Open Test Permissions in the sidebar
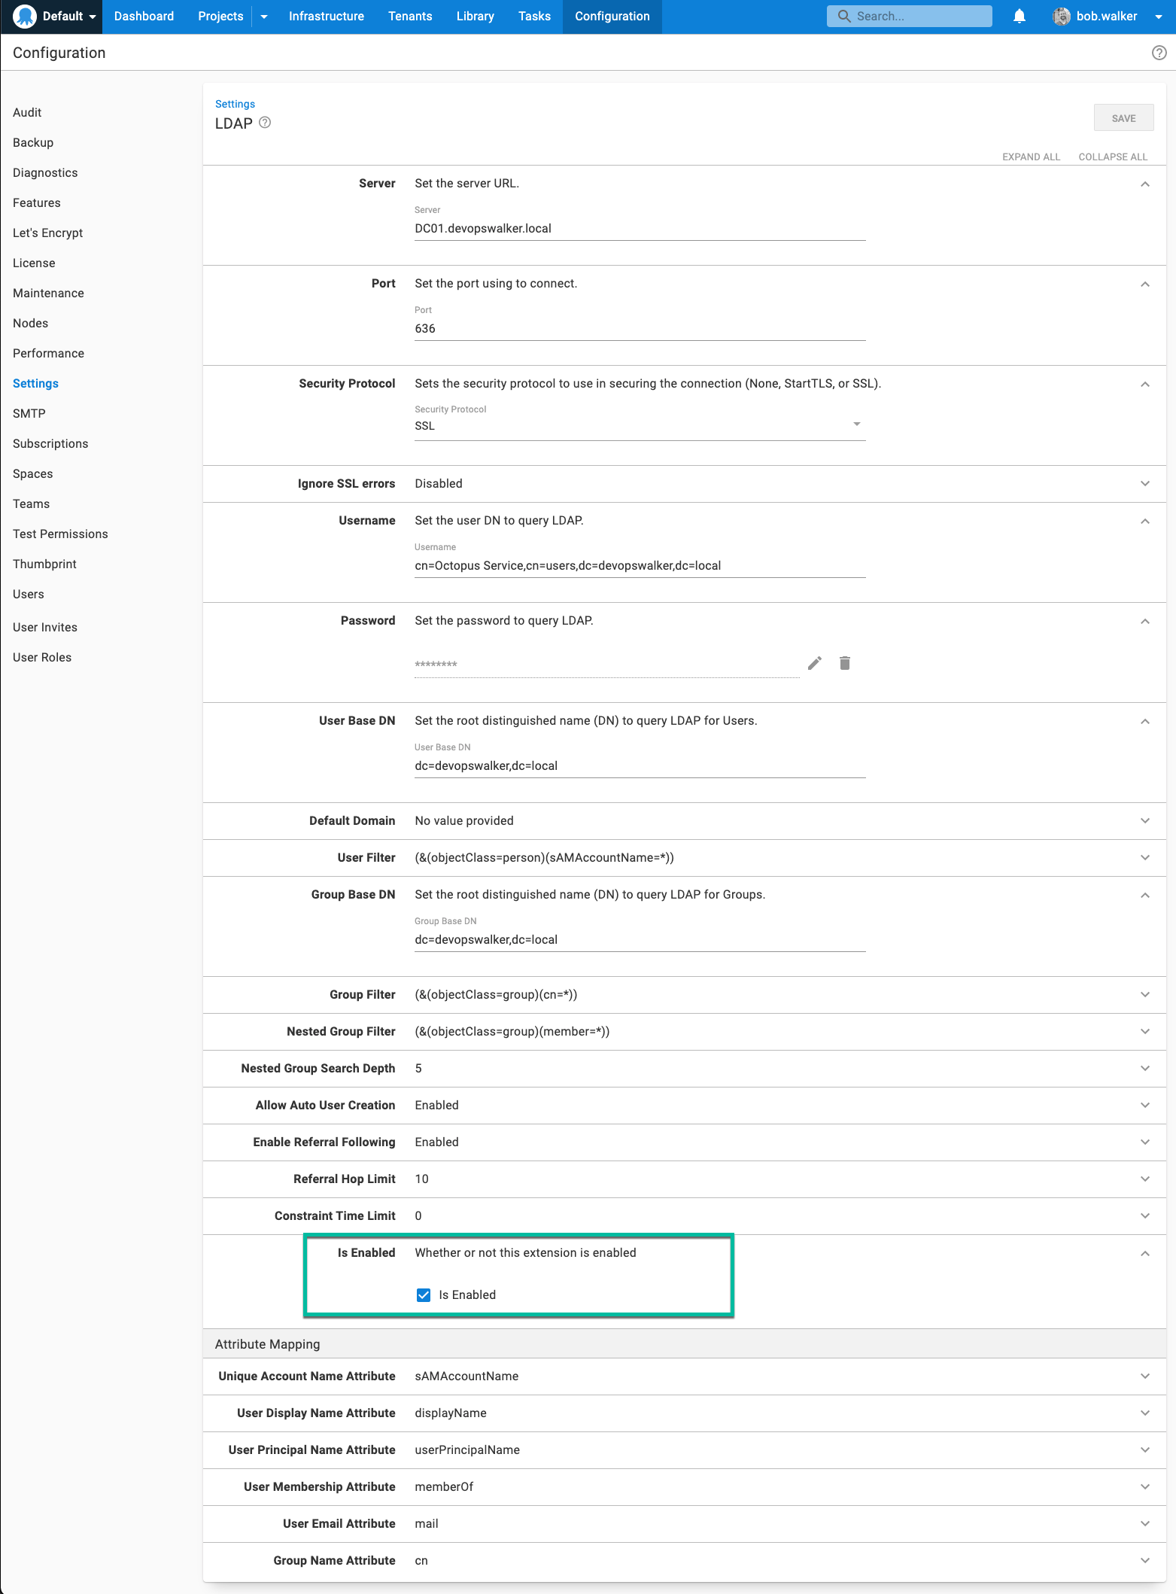Viewport: 1176px width, 1594px height. click(60, 534)
